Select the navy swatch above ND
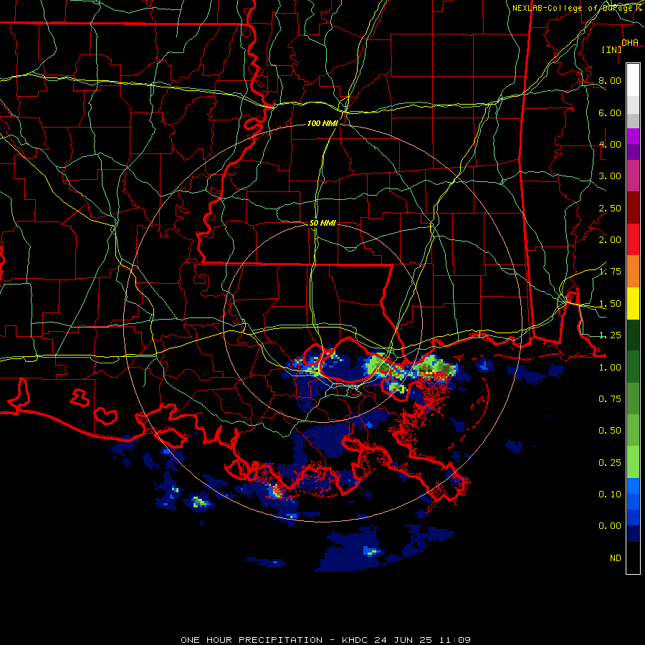 click(x=633, y=533)
